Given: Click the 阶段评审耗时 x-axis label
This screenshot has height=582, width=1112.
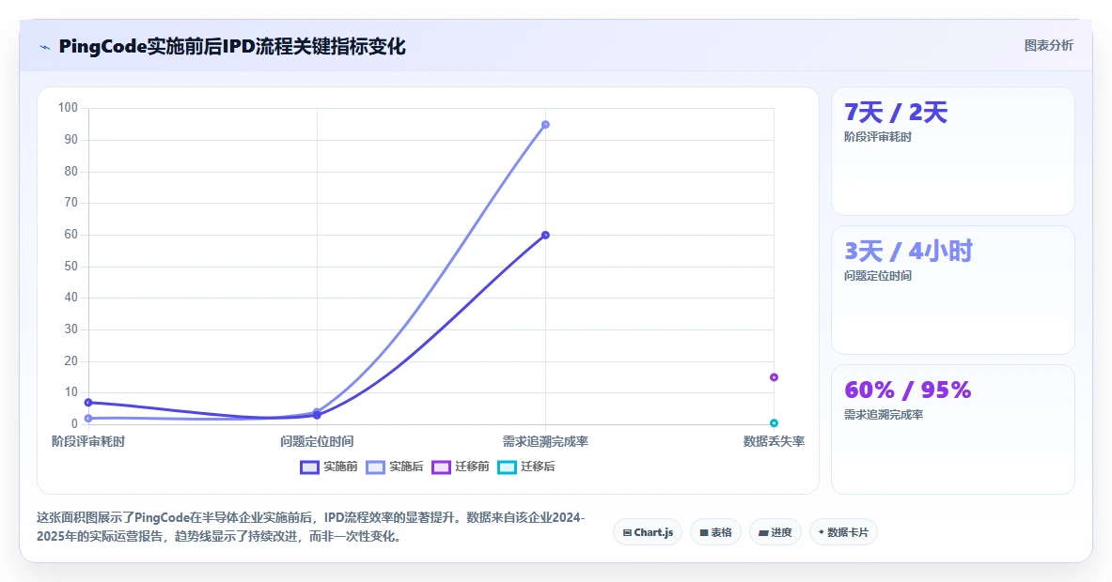Looking at the screenshot, I should click(88, 442).
